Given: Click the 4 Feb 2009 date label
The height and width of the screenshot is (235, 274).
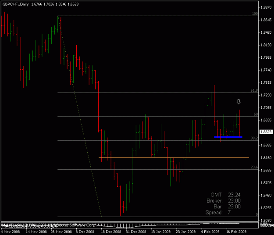Looking at the screenshot, I should coord(210,232).
